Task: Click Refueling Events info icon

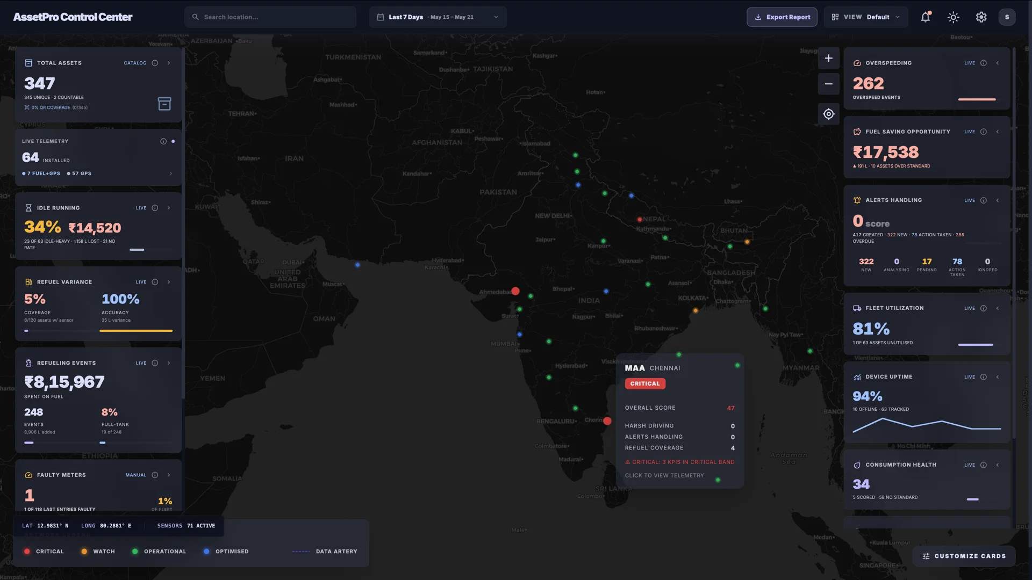Action: coord(155,363)
